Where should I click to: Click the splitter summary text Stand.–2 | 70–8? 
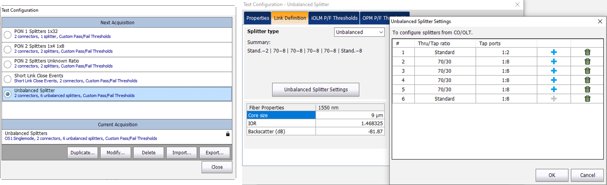(x=305, y=51)
